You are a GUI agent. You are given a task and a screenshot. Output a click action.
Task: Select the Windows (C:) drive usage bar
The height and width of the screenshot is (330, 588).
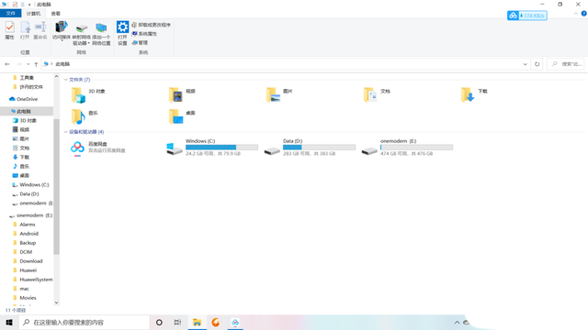222,148
